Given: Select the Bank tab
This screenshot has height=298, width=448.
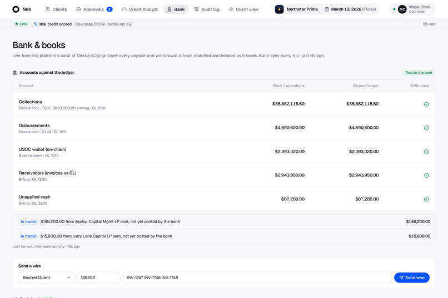Looking at the screenshot, I should click(176, 9).
